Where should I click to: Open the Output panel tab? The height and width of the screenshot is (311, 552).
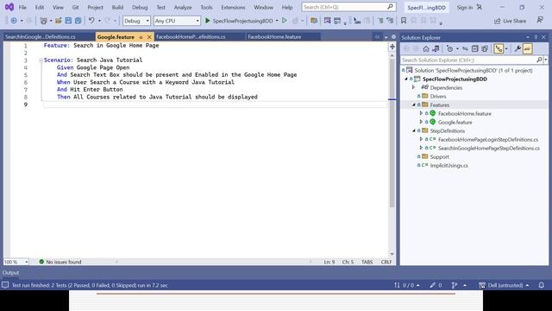(x=11, y=273)
